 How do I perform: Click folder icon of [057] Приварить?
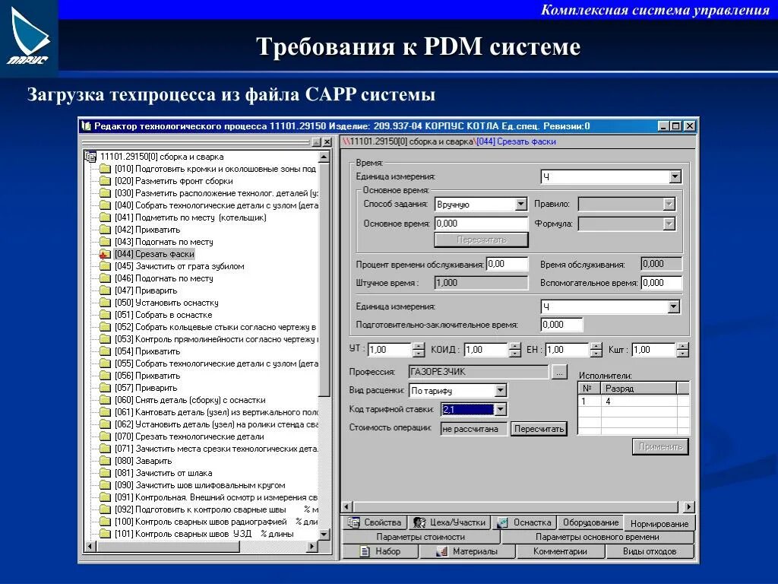pyautogui.click(x=105, y=388)
